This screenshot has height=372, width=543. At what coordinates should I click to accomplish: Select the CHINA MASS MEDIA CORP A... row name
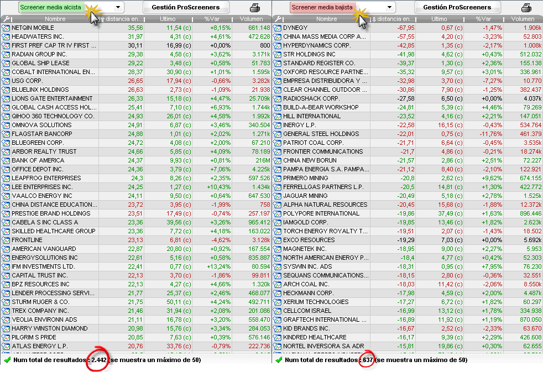(x=325, y=36)
